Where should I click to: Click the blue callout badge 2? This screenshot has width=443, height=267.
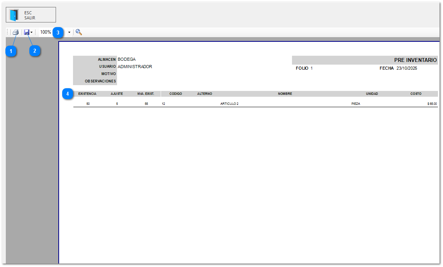(35, 51)
